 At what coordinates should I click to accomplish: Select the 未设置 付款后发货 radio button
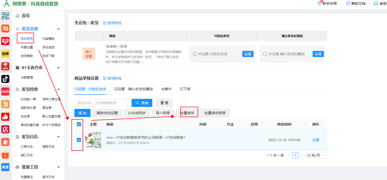195,54
